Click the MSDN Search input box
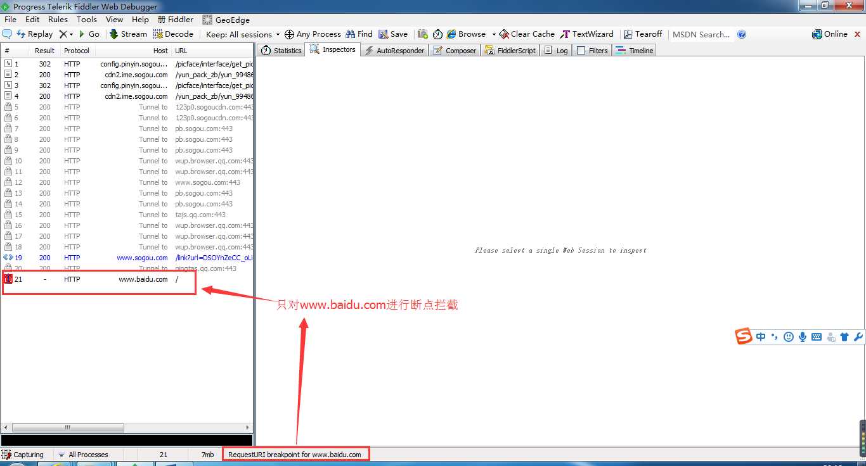This screenshot has height=466, width=866. 702,34
